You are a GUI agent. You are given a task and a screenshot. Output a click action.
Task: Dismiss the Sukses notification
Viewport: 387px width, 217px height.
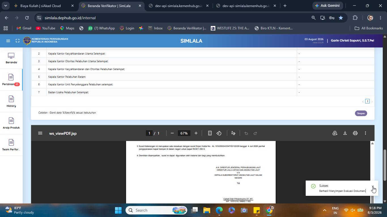click(373, 186)
